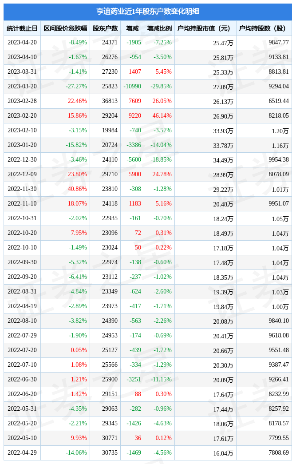Screen dimensions: 292x464
Task: Select the date cell 2022-06-20
Action: click(x=22, y=394)
